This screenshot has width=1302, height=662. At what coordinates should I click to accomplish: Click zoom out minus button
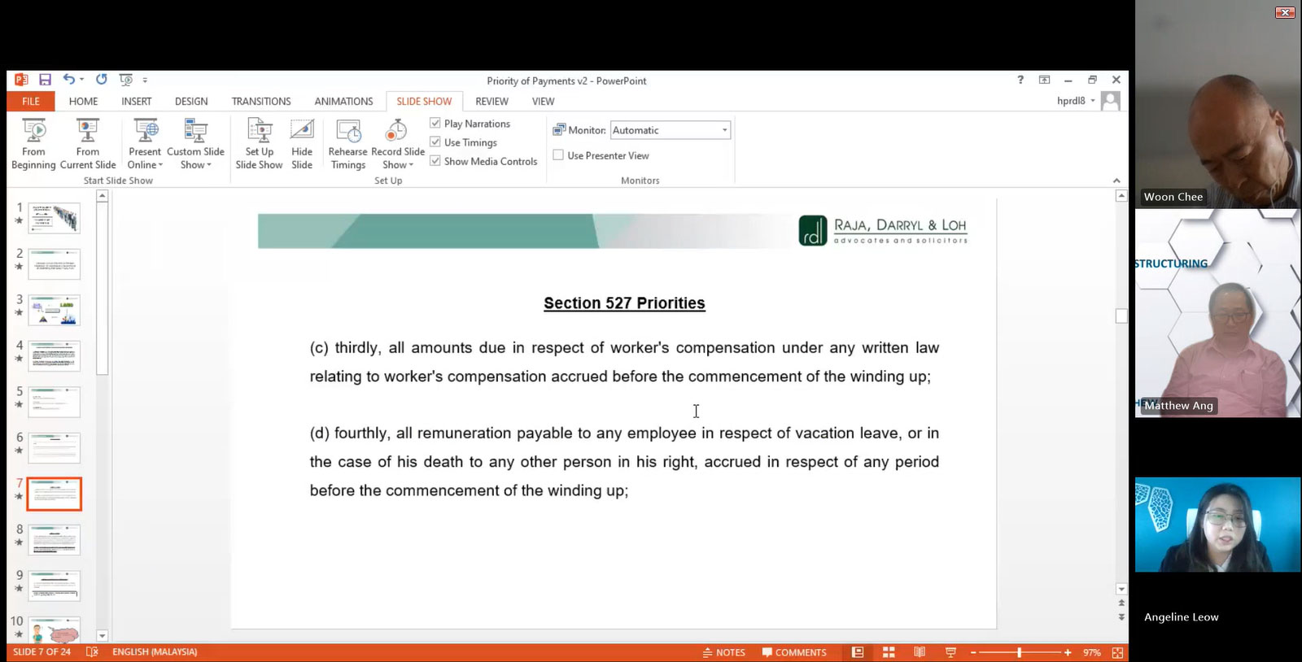point(973,652)
